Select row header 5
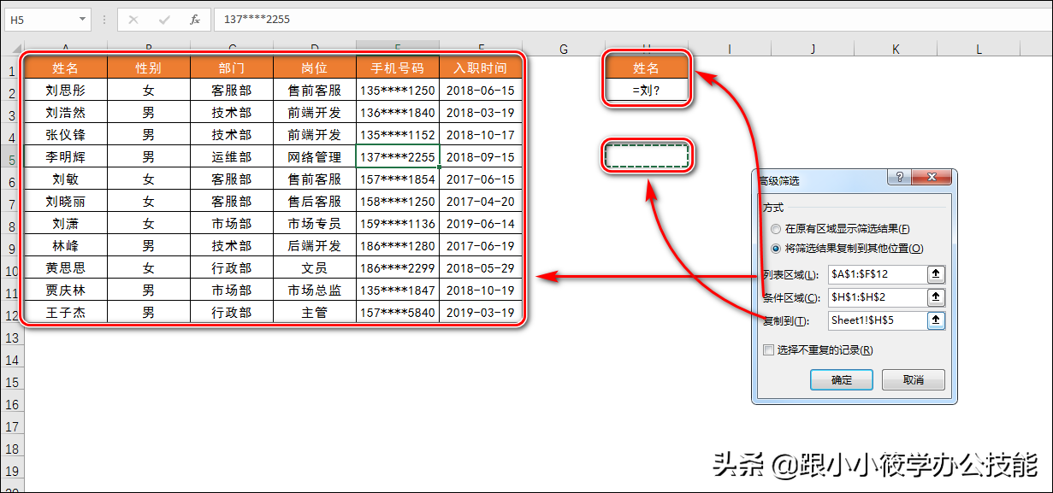This screenshot has height=493, width=1053. tap(13, 157)
